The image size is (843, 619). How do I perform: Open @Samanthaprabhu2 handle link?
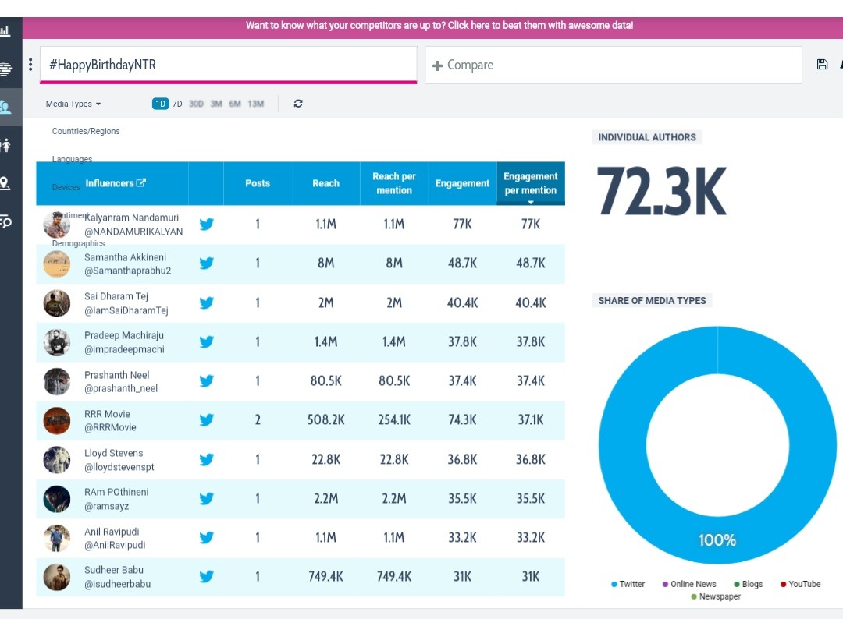coord(127,271)
